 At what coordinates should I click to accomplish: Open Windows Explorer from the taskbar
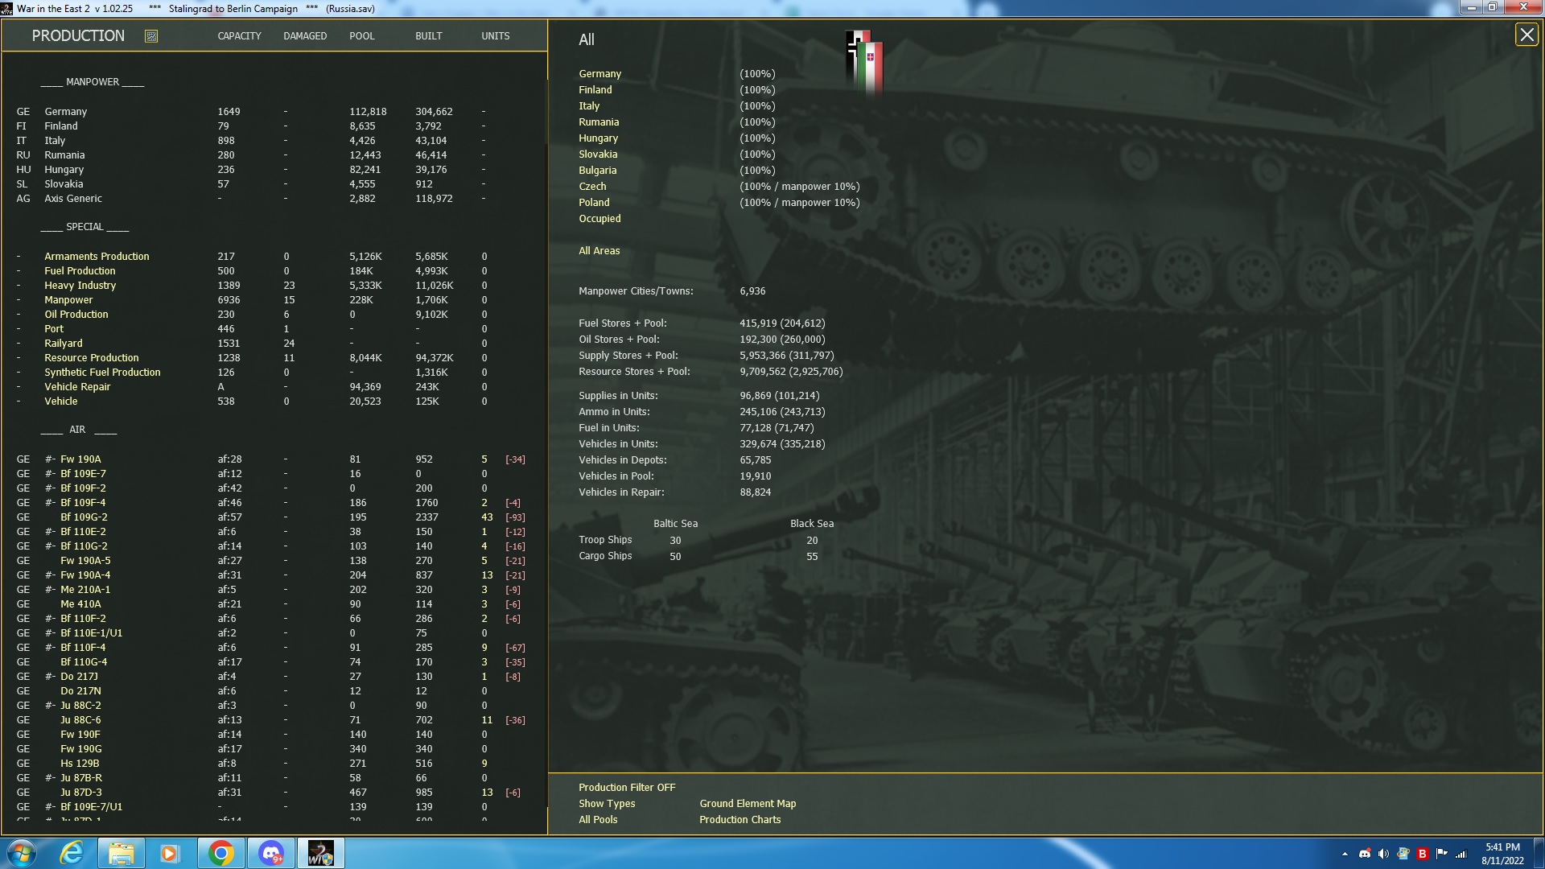(121, 852)
